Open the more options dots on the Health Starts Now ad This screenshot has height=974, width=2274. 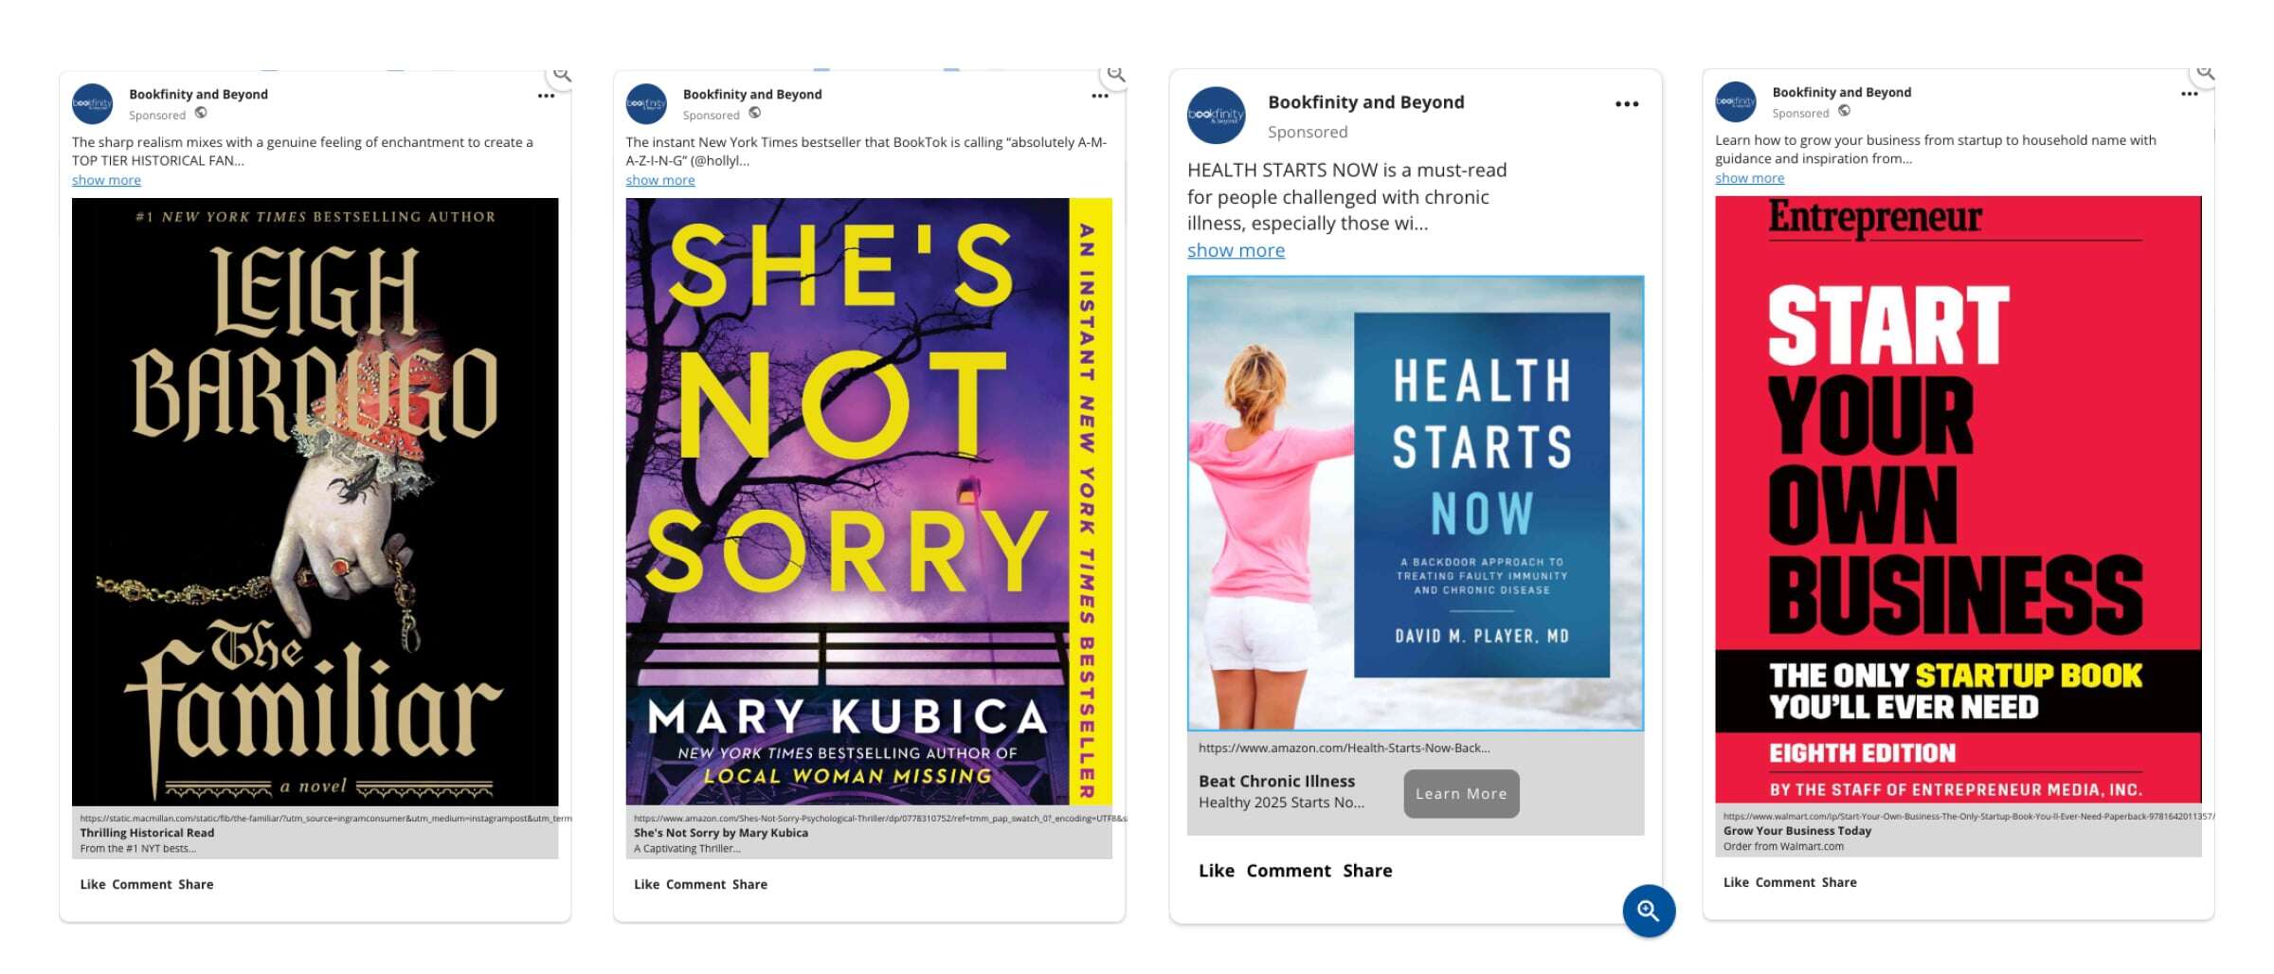(x=1627, y=104)
